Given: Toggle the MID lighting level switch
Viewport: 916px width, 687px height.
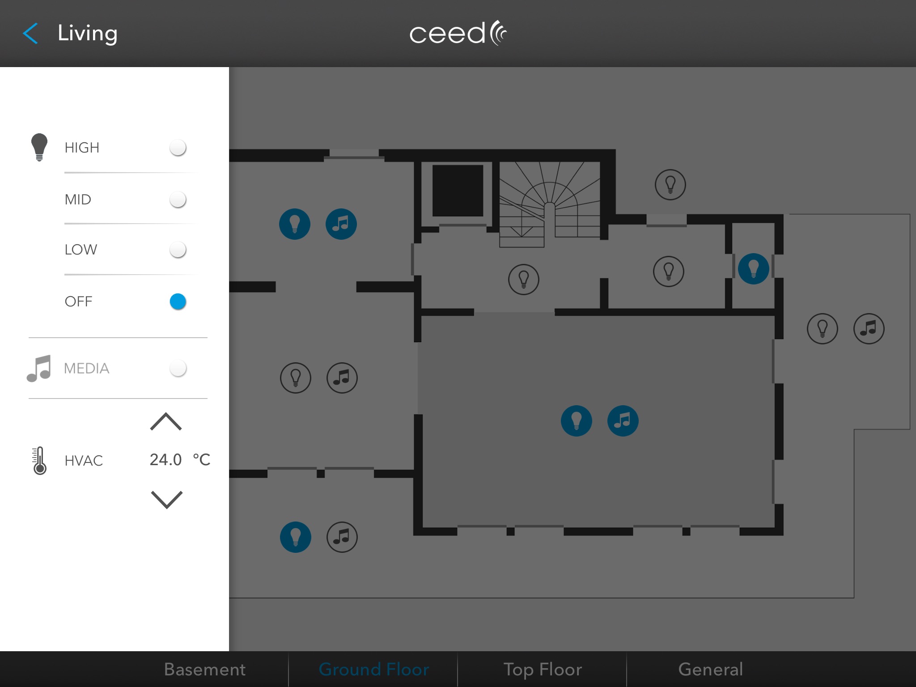Looking at the screenshot, I should point(178,200).
